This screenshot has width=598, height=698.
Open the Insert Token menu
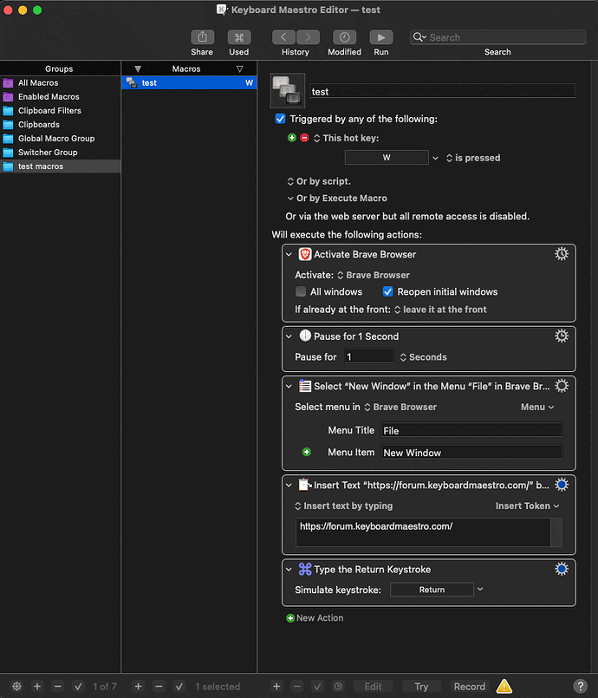(528, 506)
